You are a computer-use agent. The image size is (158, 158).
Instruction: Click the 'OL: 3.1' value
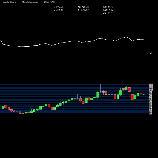107,13
